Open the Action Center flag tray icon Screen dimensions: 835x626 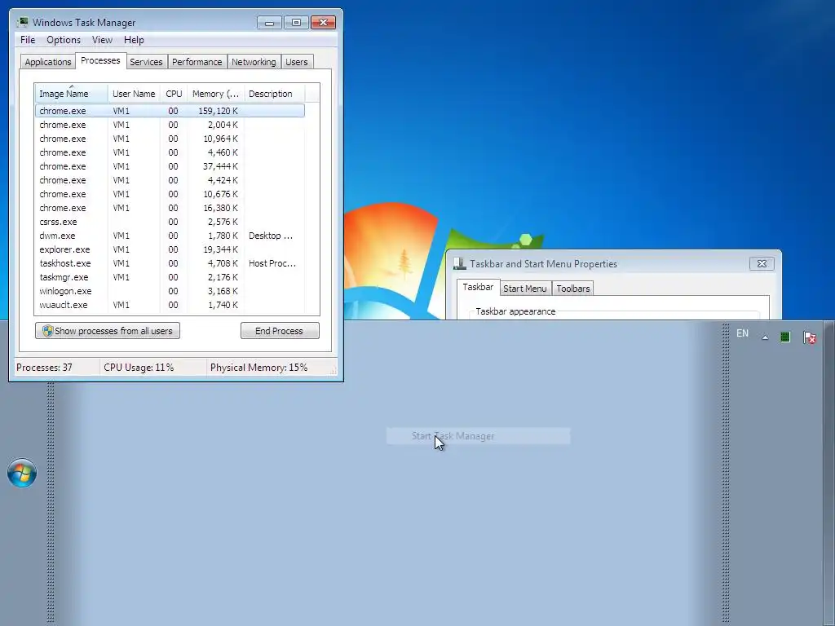coord(810,337)
